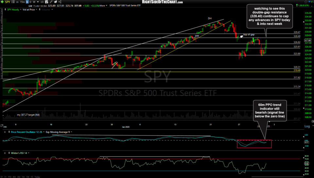This screenshot has height=178, width=314.
Task: Click the 'my 307.27 target (hit)' annotation
Action: coord(28,115)
